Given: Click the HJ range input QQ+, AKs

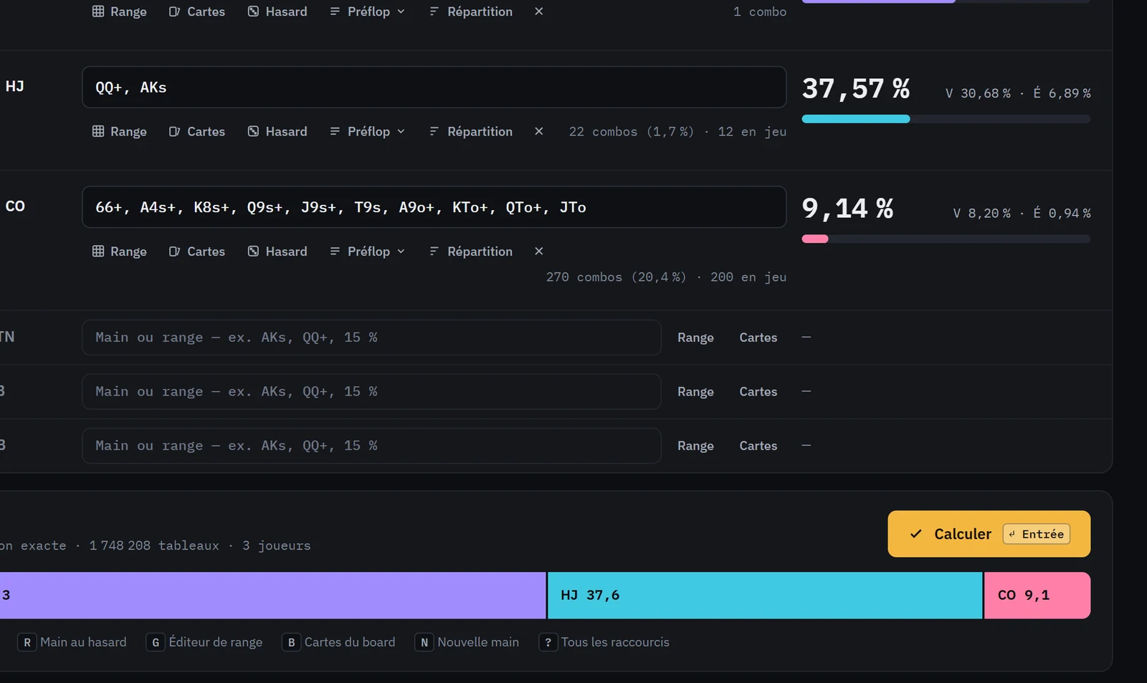Looking at the screenshot, I should coord(434,87).
